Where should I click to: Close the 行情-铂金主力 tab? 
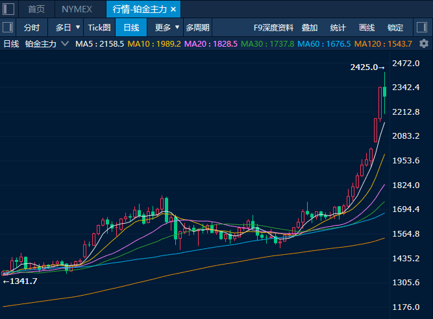tap(173, 10)
